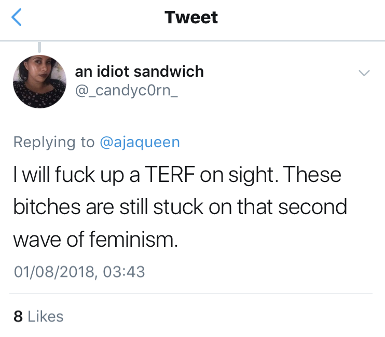The height and width of the screenshot is (337, 385).
Task: Tap the tweet's first line starting 'I will'
Action: [x=176, y=175]
